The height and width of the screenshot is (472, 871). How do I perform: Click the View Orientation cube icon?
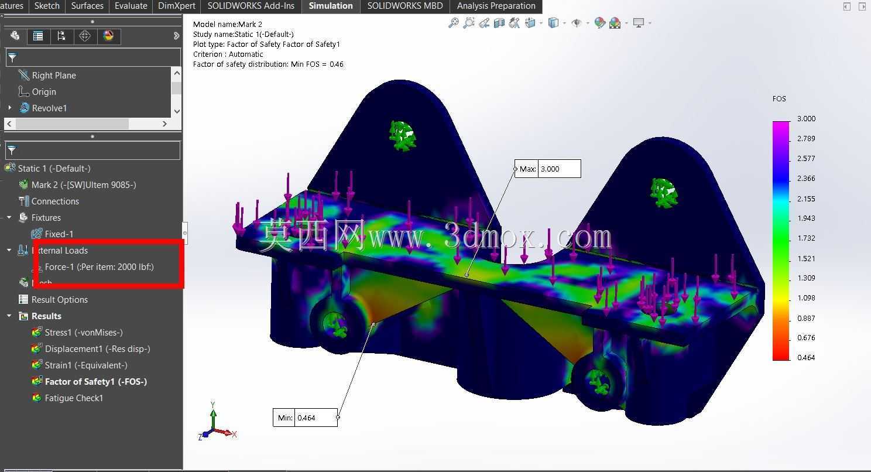click(530, 23)
